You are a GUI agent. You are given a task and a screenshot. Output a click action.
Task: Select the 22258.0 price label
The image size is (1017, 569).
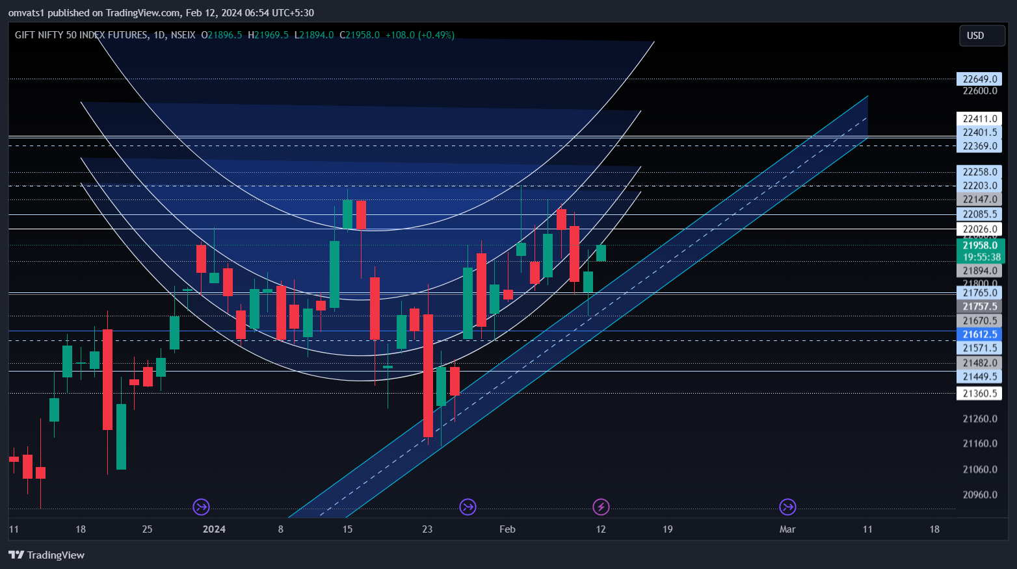click(979, 172)
